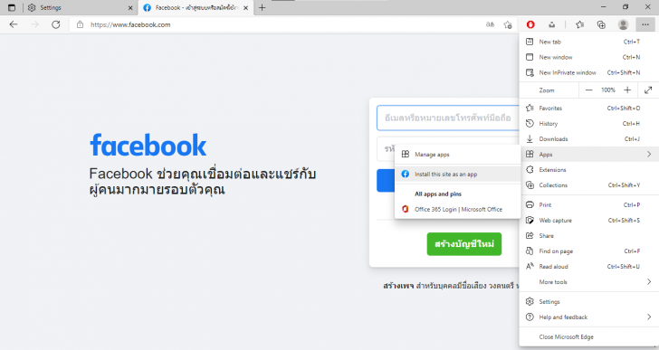The width and height of the screenshot is (659, 350).
Task: Add this page to favorites star icon
Action: click(x=508, y=24)
